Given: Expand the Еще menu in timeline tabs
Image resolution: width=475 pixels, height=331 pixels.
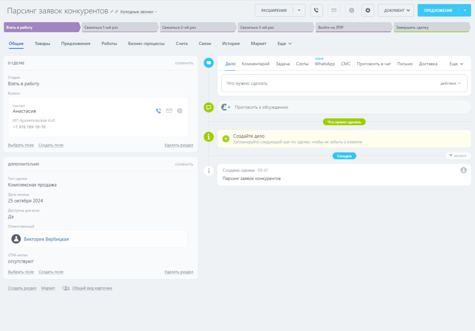Looking at the screenshot, I should [456, 64].
